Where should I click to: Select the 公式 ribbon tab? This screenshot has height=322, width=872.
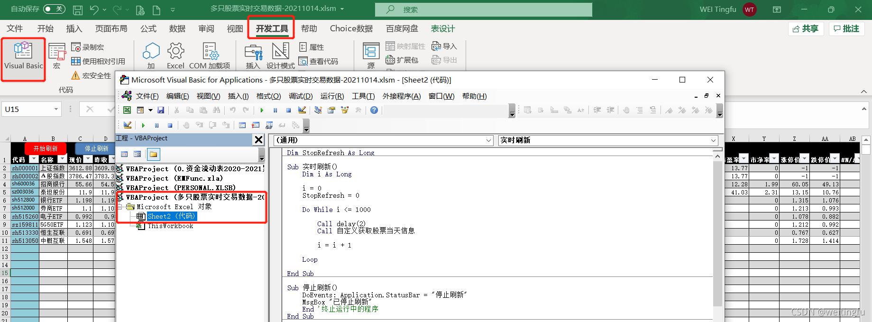click(x=148, y=28)
